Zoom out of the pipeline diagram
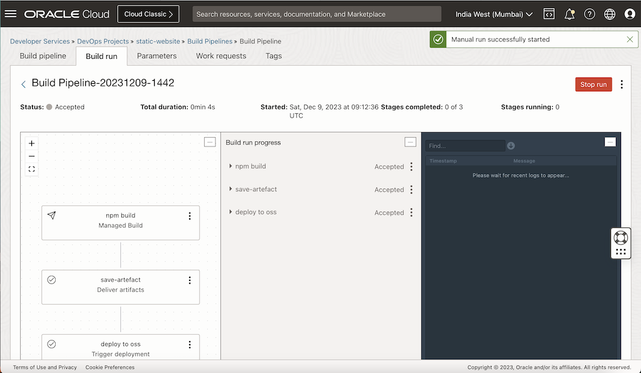 [x=31, y=156]
